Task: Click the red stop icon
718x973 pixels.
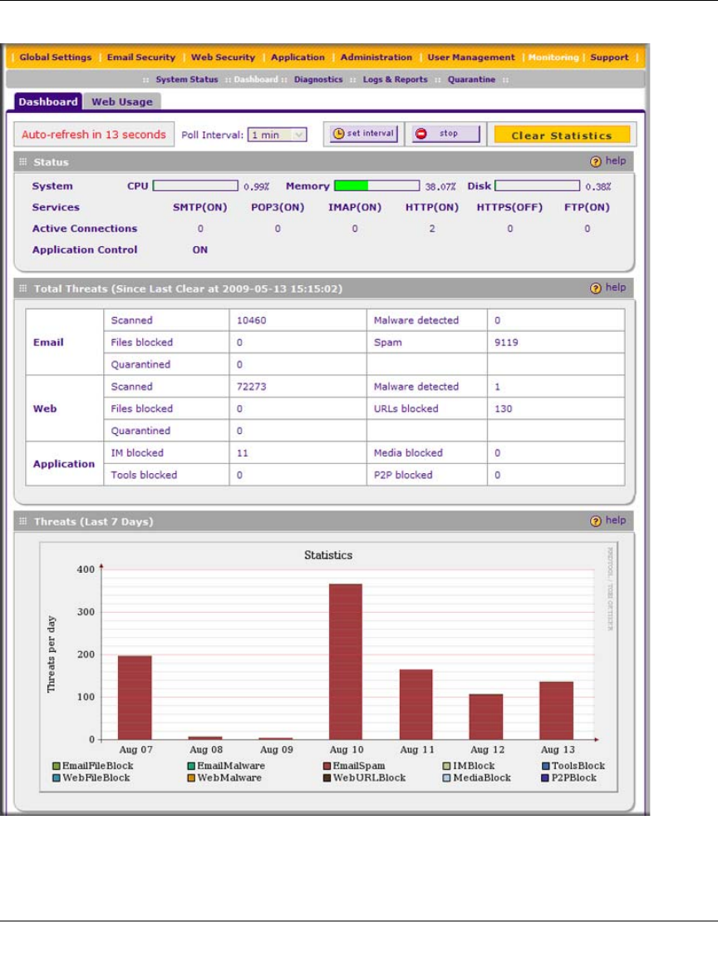Action: coord(421,133)
